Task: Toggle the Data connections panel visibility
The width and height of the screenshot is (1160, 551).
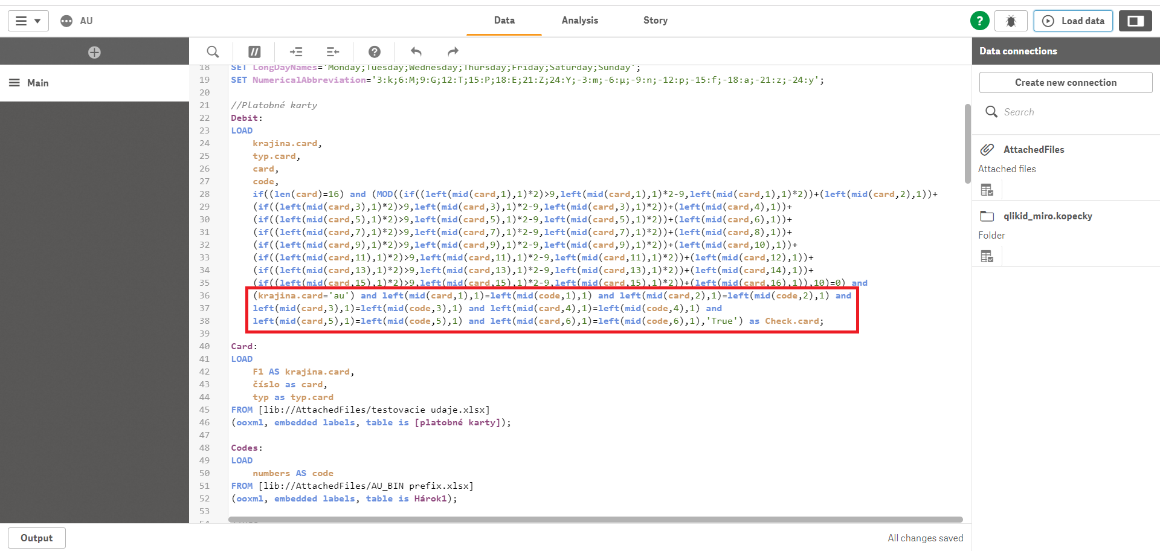Action: coord(1135,20)
